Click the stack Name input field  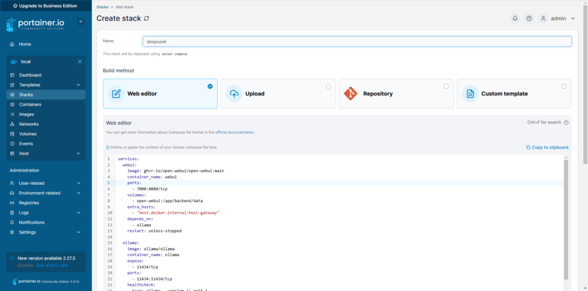[357, 41]
